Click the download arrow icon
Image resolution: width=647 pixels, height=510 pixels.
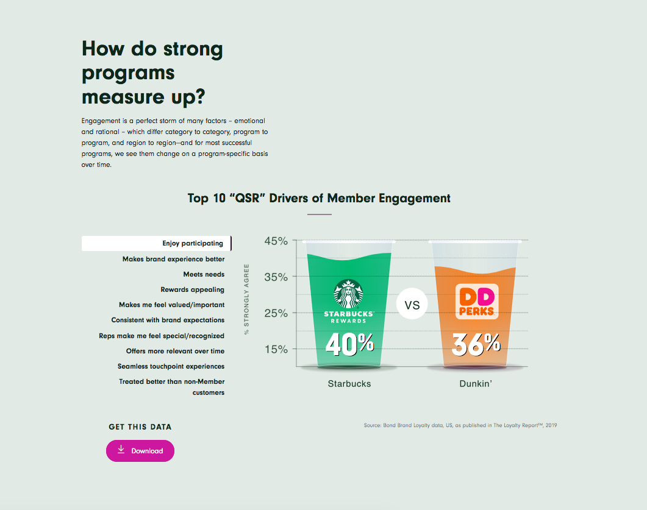pyautogui.click(x=121, y=450)
